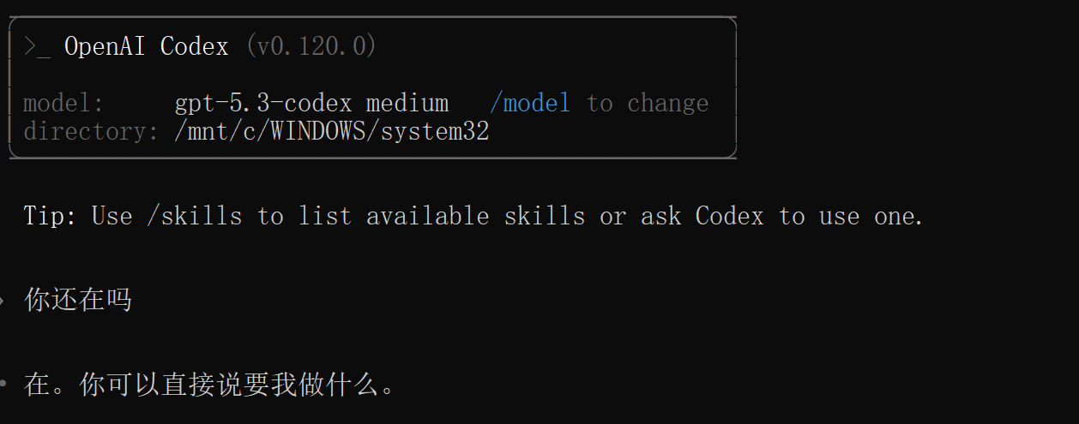
Task: Click the words 'use one.' ending the tip
Action: [x=871, y=216]
